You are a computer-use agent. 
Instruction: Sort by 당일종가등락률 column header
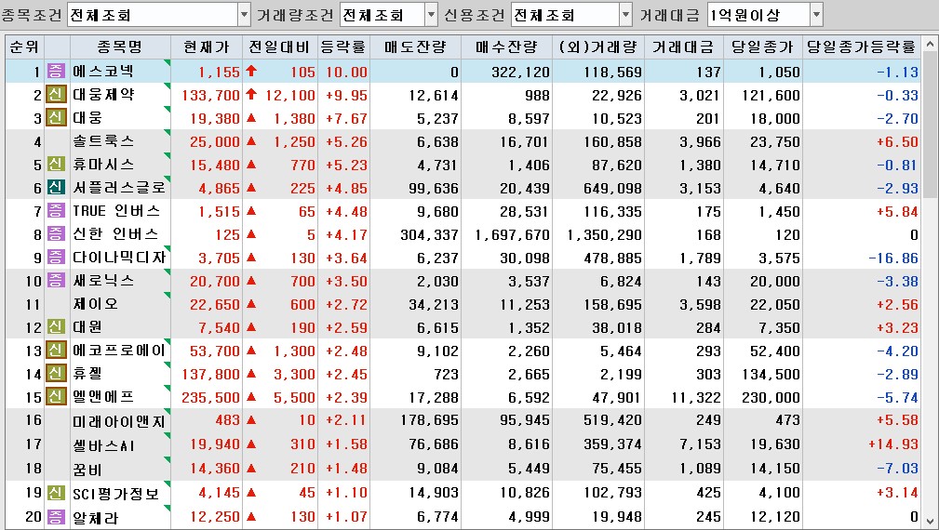(x=861, y=46)
